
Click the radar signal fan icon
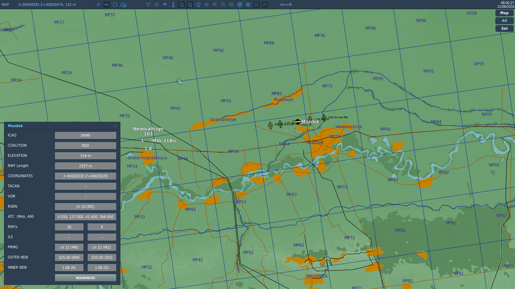[165, 5]
